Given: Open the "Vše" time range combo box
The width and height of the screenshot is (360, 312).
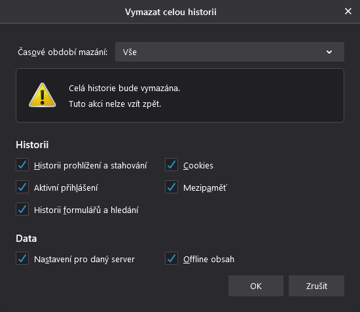Looking at the screenshot, I should pyautogui.click(x=230, y=52).
